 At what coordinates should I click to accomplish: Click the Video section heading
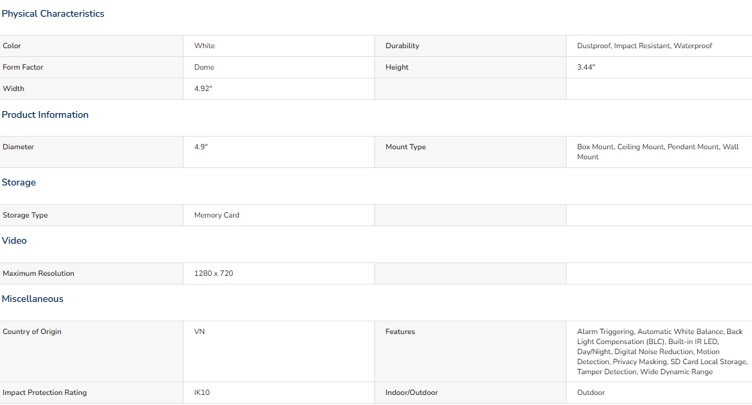coord(14,240)
